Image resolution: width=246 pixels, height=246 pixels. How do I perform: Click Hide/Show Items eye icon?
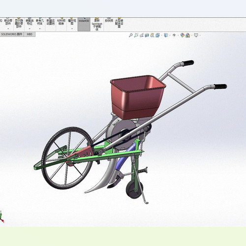point(174,35)
